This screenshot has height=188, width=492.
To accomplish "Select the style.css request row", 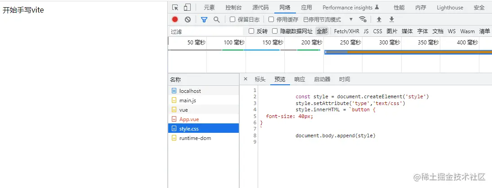I will click(203, 129).
